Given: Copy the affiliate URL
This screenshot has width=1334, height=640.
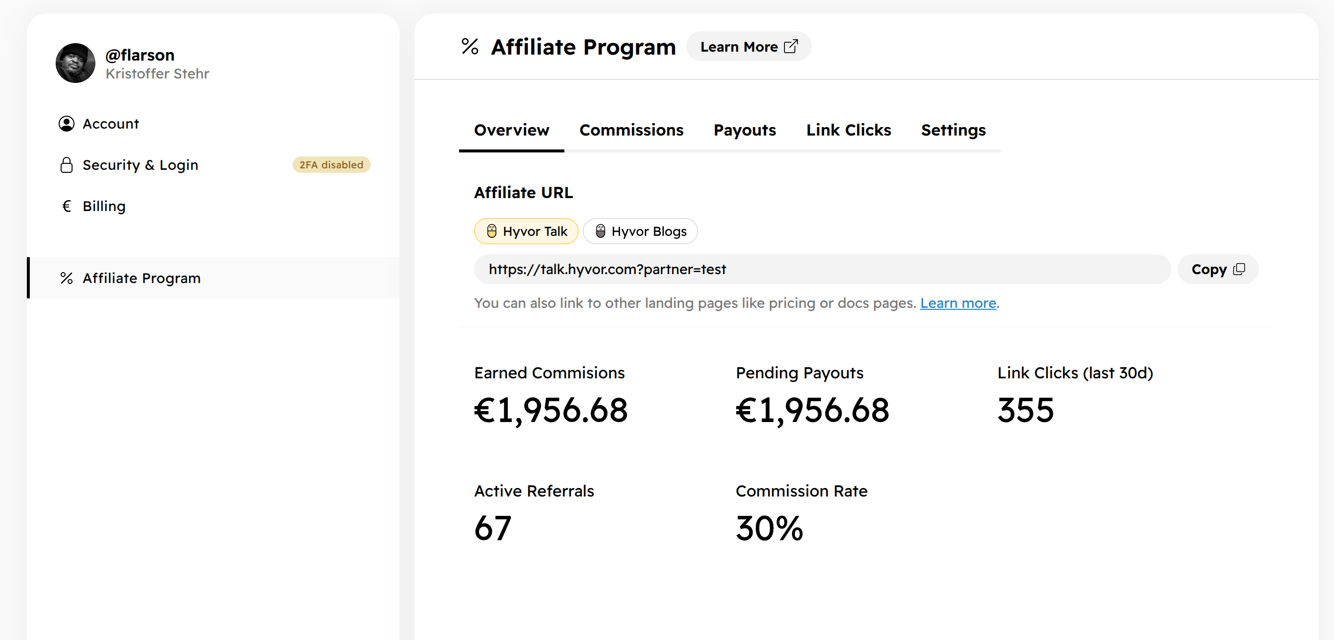Looking at the screenshot, I should point(1218,269).
